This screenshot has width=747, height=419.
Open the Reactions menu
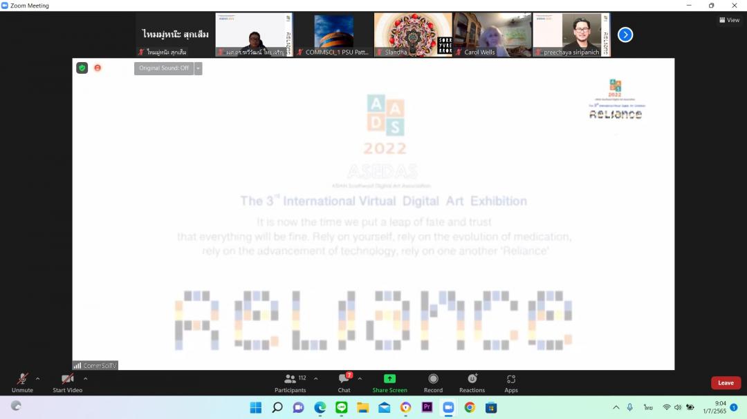click(x=472, y=379)
